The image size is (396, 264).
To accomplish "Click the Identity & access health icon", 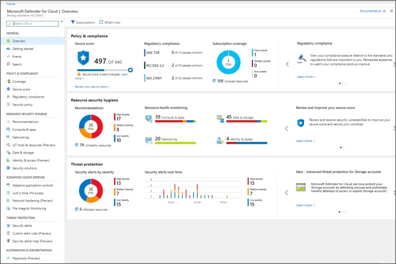I will pyautogui.click(x=220, y=140).
